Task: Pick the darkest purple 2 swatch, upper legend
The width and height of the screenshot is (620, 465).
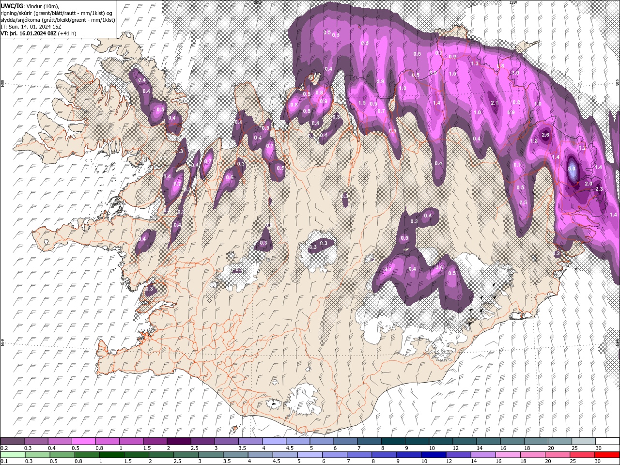Action: coord(179,441)
